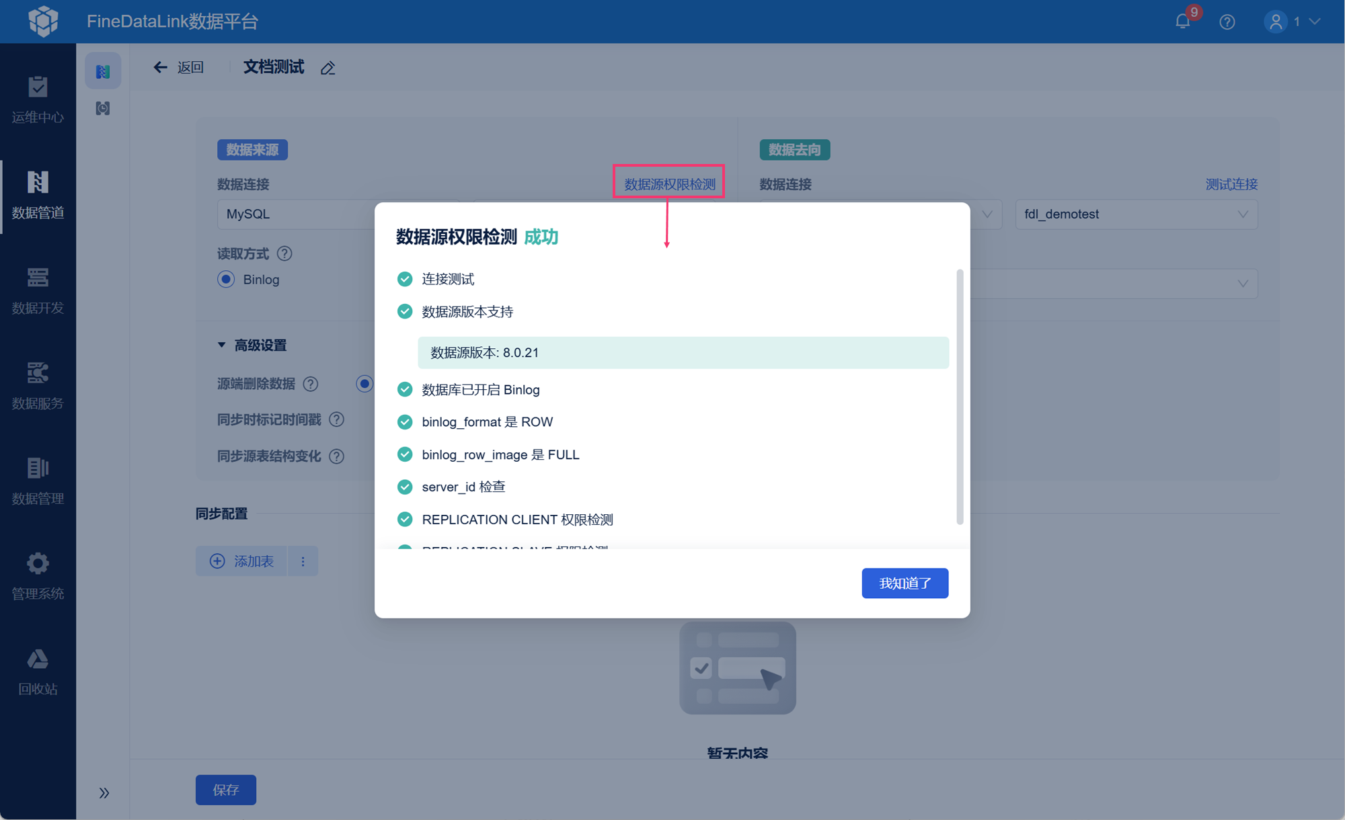Expand sidebar with double chevron icon
The image size is (1345, 820).
(104, 792)
